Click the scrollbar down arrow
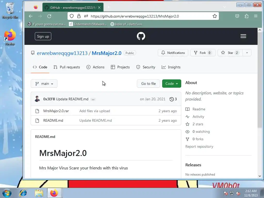Image resolution: width=264 pixels, height=198 pixels. click(260, 176)
